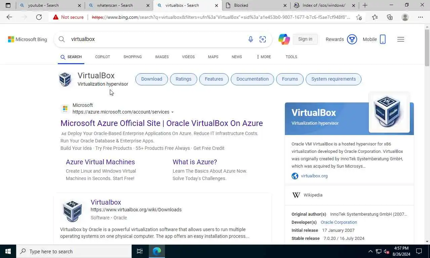The image size is (430, 258).
Task: Click the Sign in button
Action: pyautogui.click(x=305, y=39)
